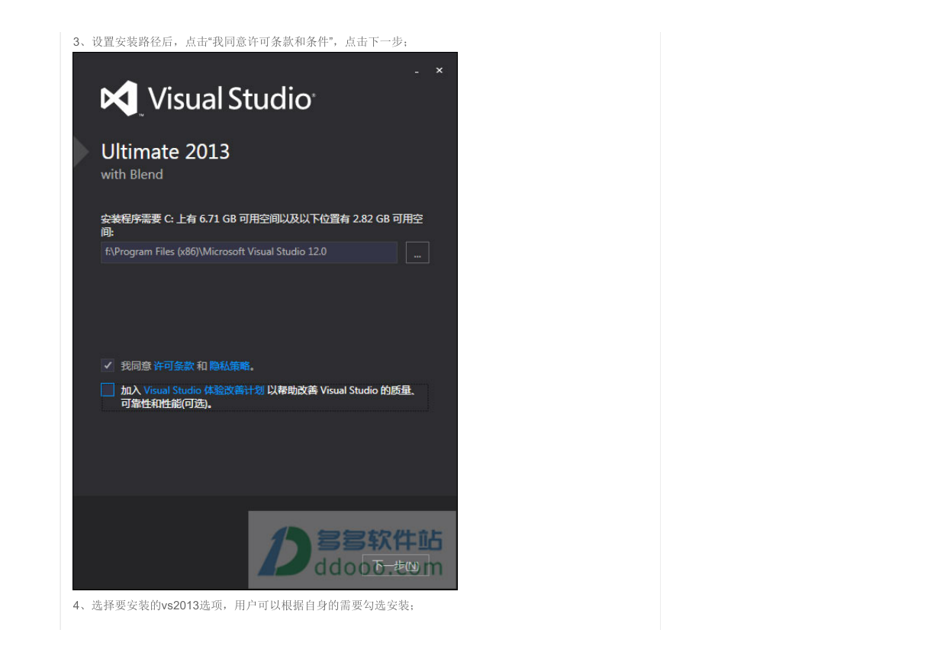Open the 隐私策略 privacy policy link

[230, 366]
